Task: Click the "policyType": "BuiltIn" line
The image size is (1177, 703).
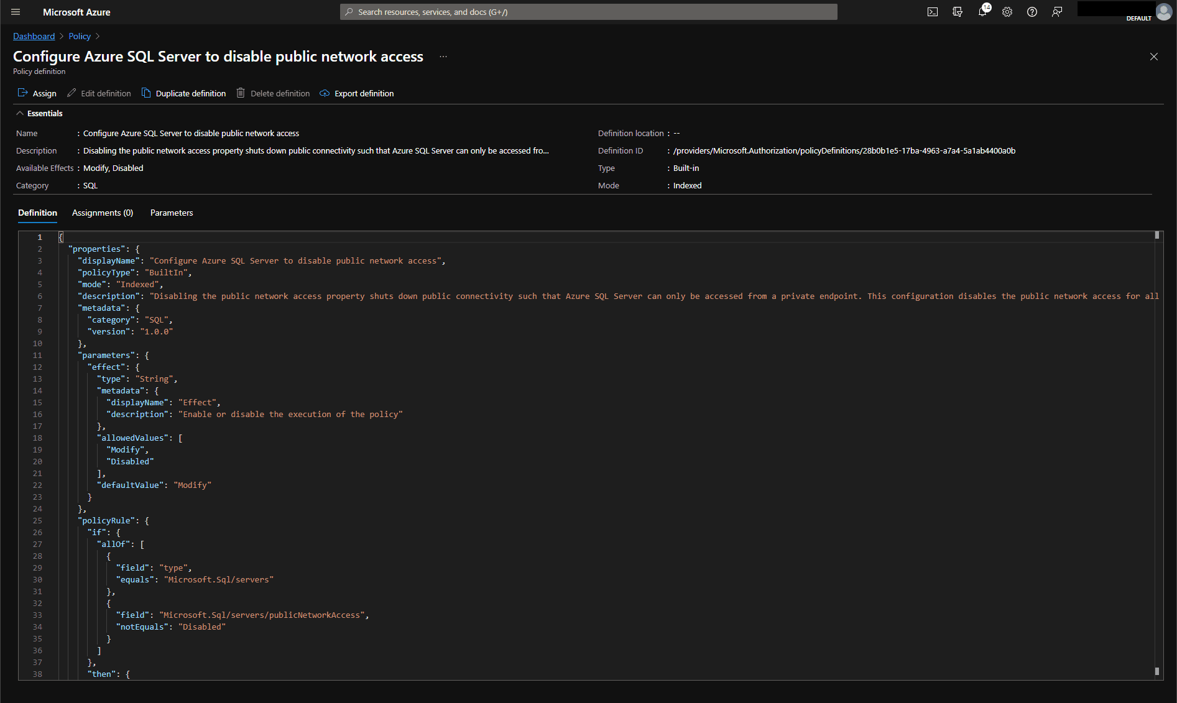Action: [135, 272]
